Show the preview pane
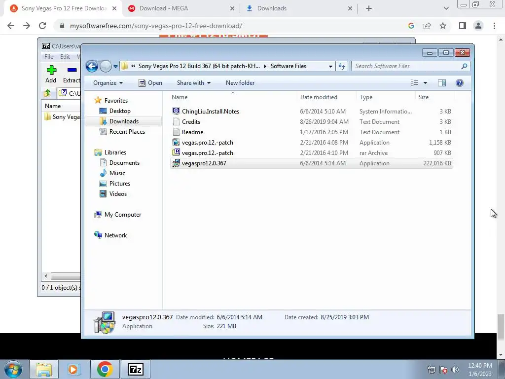This screenshot has width=505, height=379. pos(442,83)
